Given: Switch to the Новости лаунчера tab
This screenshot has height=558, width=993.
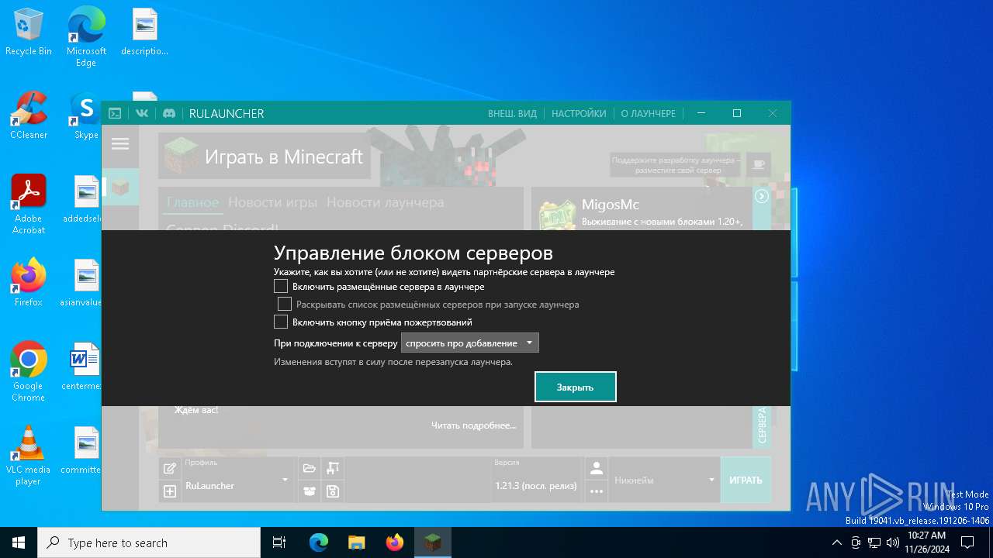Looking at the screenshot, I should [x=385, y=202].
